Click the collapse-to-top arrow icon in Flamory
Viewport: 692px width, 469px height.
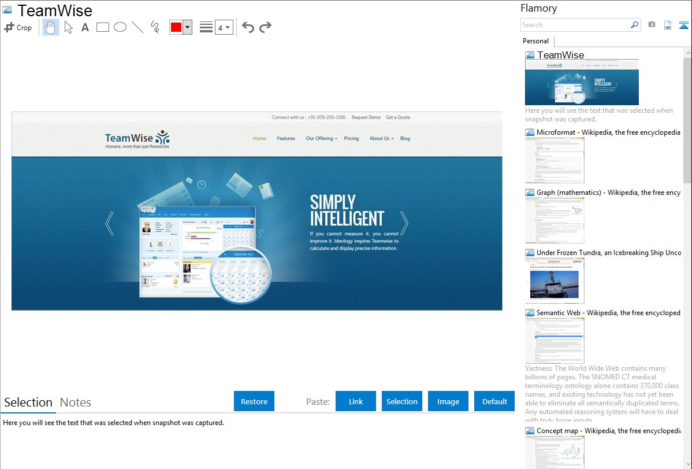684,25
